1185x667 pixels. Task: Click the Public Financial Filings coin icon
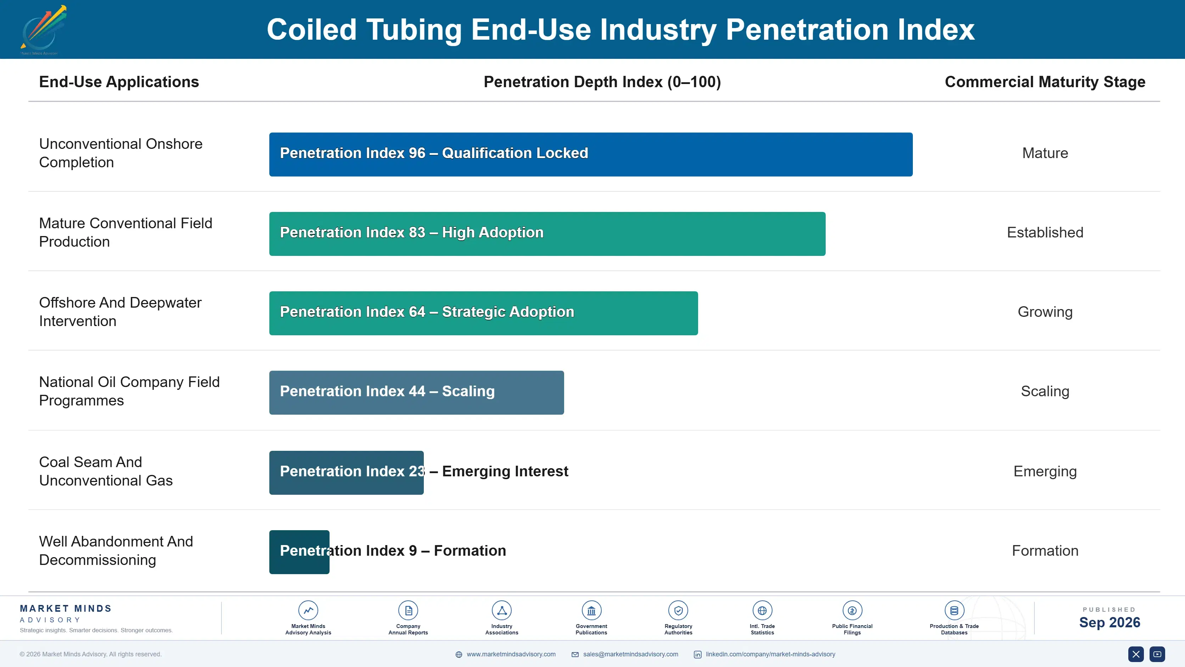(852, 610)
